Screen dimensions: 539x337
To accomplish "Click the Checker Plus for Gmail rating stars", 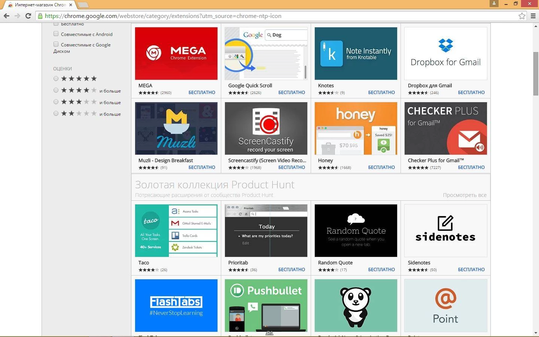I will tap(418, 168).
